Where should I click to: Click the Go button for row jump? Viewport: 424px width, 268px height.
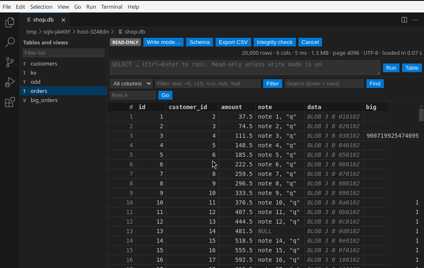pos(165,95)
